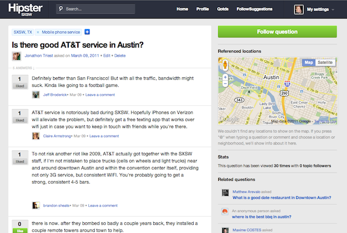Toggle liked on Claire Armstrong's answer
Viewport: 347px width, 233px height.
(20, 120)
